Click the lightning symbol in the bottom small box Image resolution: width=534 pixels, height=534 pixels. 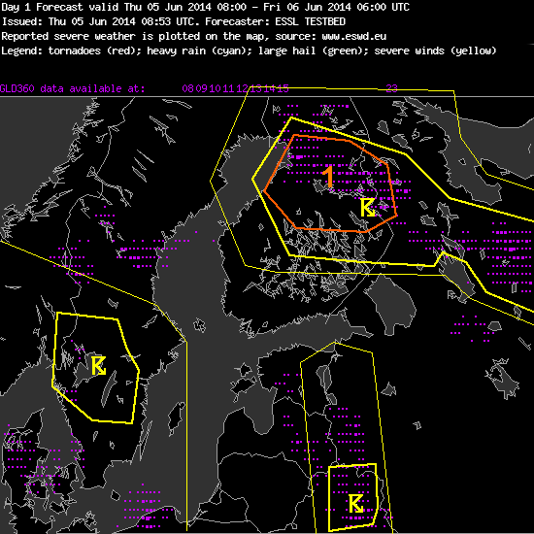tap(355, 504)
